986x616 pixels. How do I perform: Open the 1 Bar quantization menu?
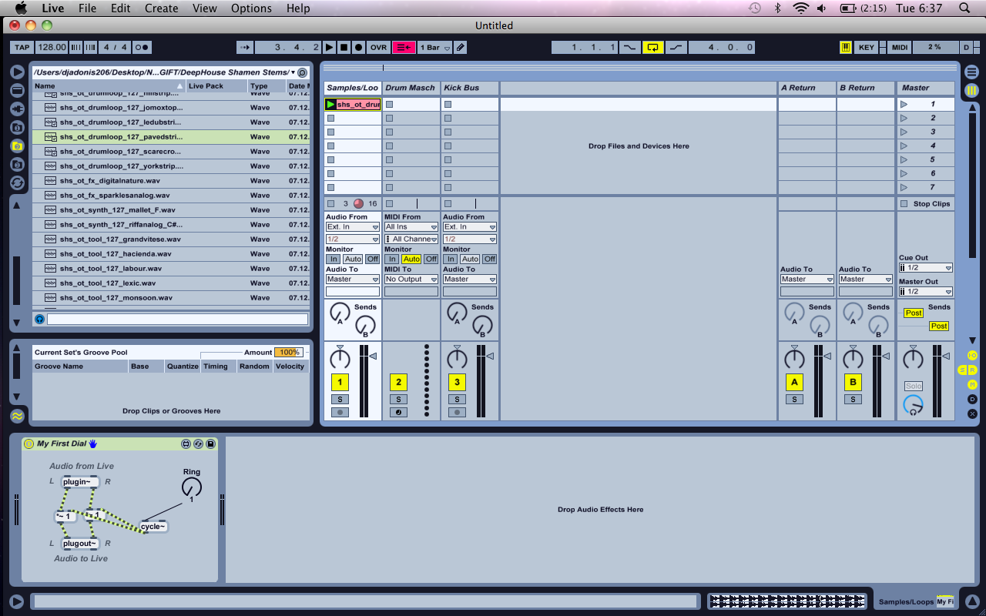pos(434,47)
